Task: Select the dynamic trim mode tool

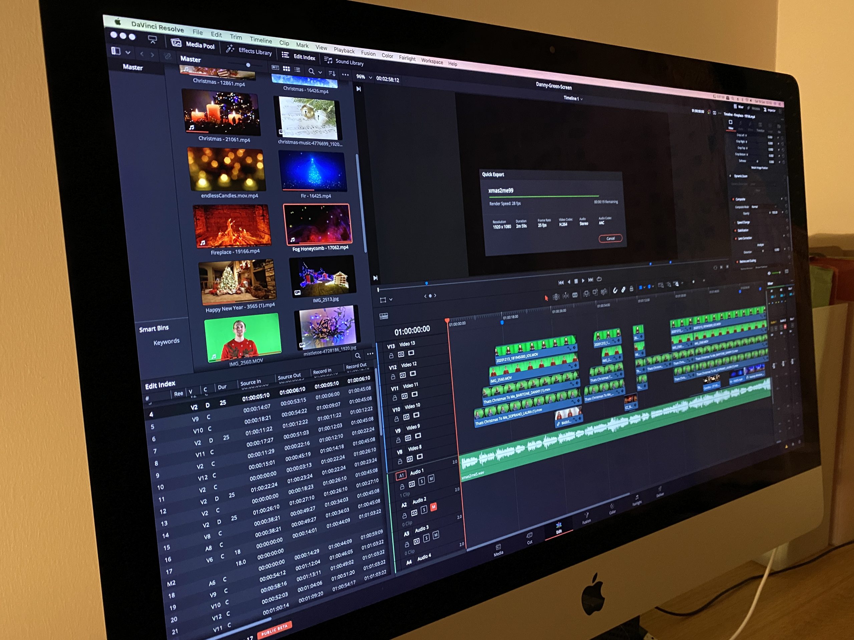Action: [x=565, y=296]
